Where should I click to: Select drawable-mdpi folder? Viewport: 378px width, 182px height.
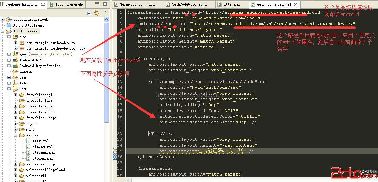pos(39,106)
